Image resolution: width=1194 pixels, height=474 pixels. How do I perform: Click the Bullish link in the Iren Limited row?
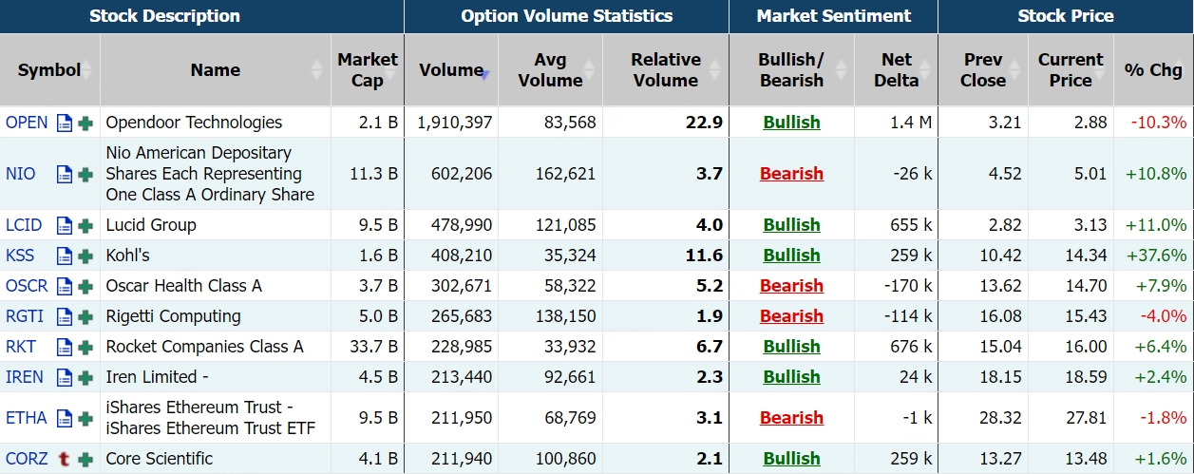(x=791, y=377)
